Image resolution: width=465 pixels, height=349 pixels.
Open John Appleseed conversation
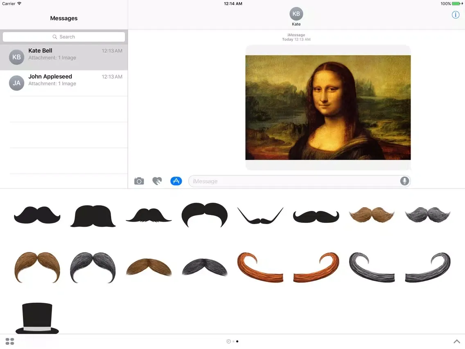(x=64, y=83)
